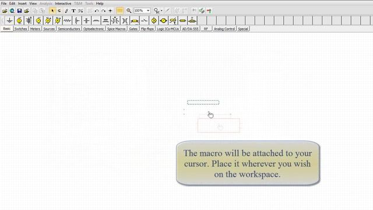This screenshot has width=373, height=210.
Task: Switch to the RF tab
Action: pyautogui.click(x=206, y=29)
